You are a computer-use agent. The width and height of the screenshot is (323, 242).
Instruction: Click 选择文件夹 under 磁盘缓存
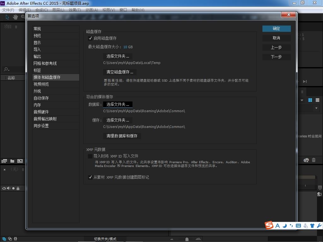(x=118, y=56)
